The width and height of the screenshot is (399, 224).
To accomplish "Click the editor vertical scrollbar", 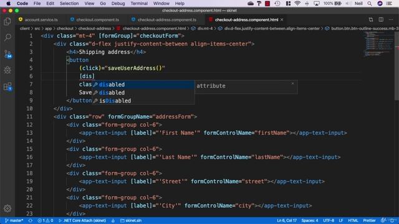I will 397,66.
